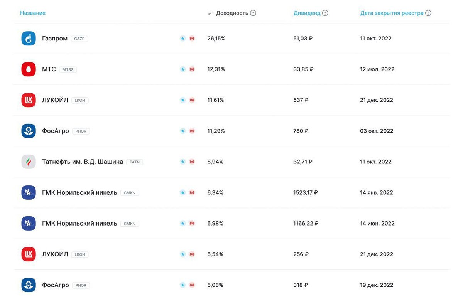Click red exchange icon in Газпром row
The image size is (463, 298).
coord(192,39)
